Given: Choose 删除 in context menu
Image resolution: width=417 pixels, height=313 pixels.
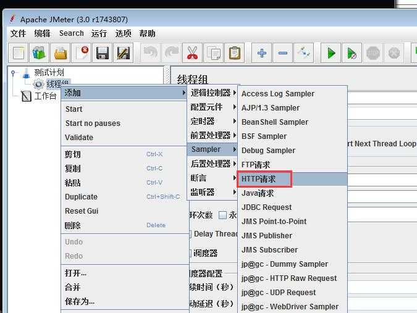Looking at the screenshot, I should (124, 225).
